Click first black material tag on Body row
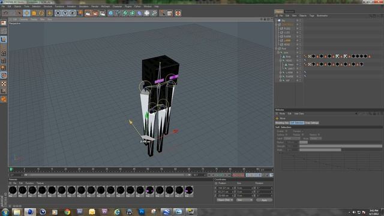The width and height of the screenshot is (384, 216). point(313,56)
